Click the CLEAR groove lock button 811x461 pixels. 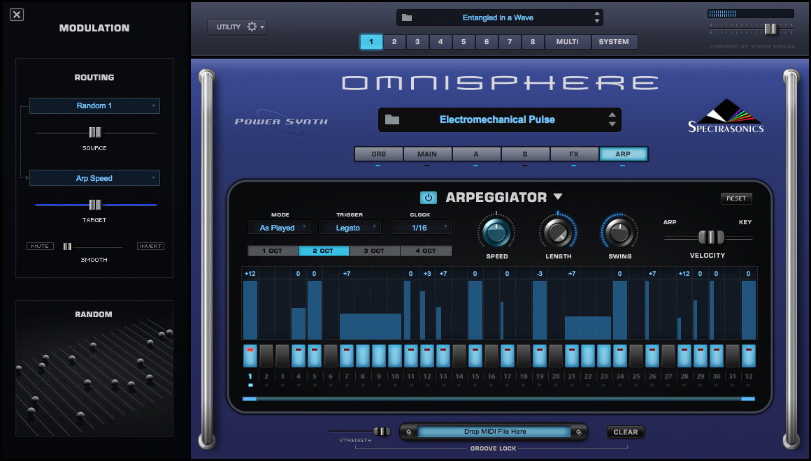(625, 432)
